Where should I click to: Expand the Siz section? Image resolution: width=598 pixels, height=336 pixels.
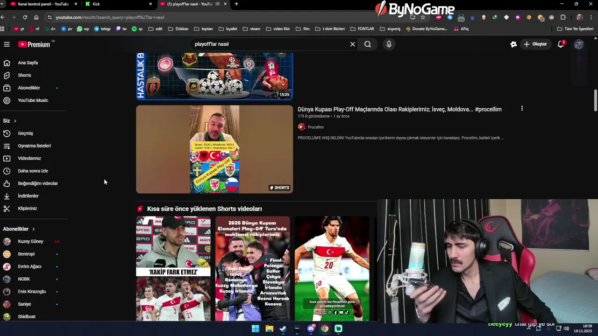[x=9, y=121]
